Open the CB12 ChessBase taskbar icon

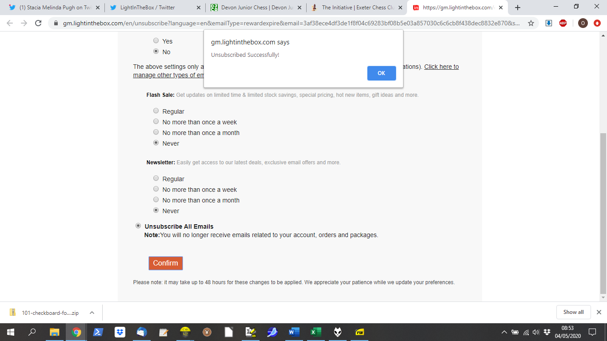pyautogui.click(x=185, y=332)
